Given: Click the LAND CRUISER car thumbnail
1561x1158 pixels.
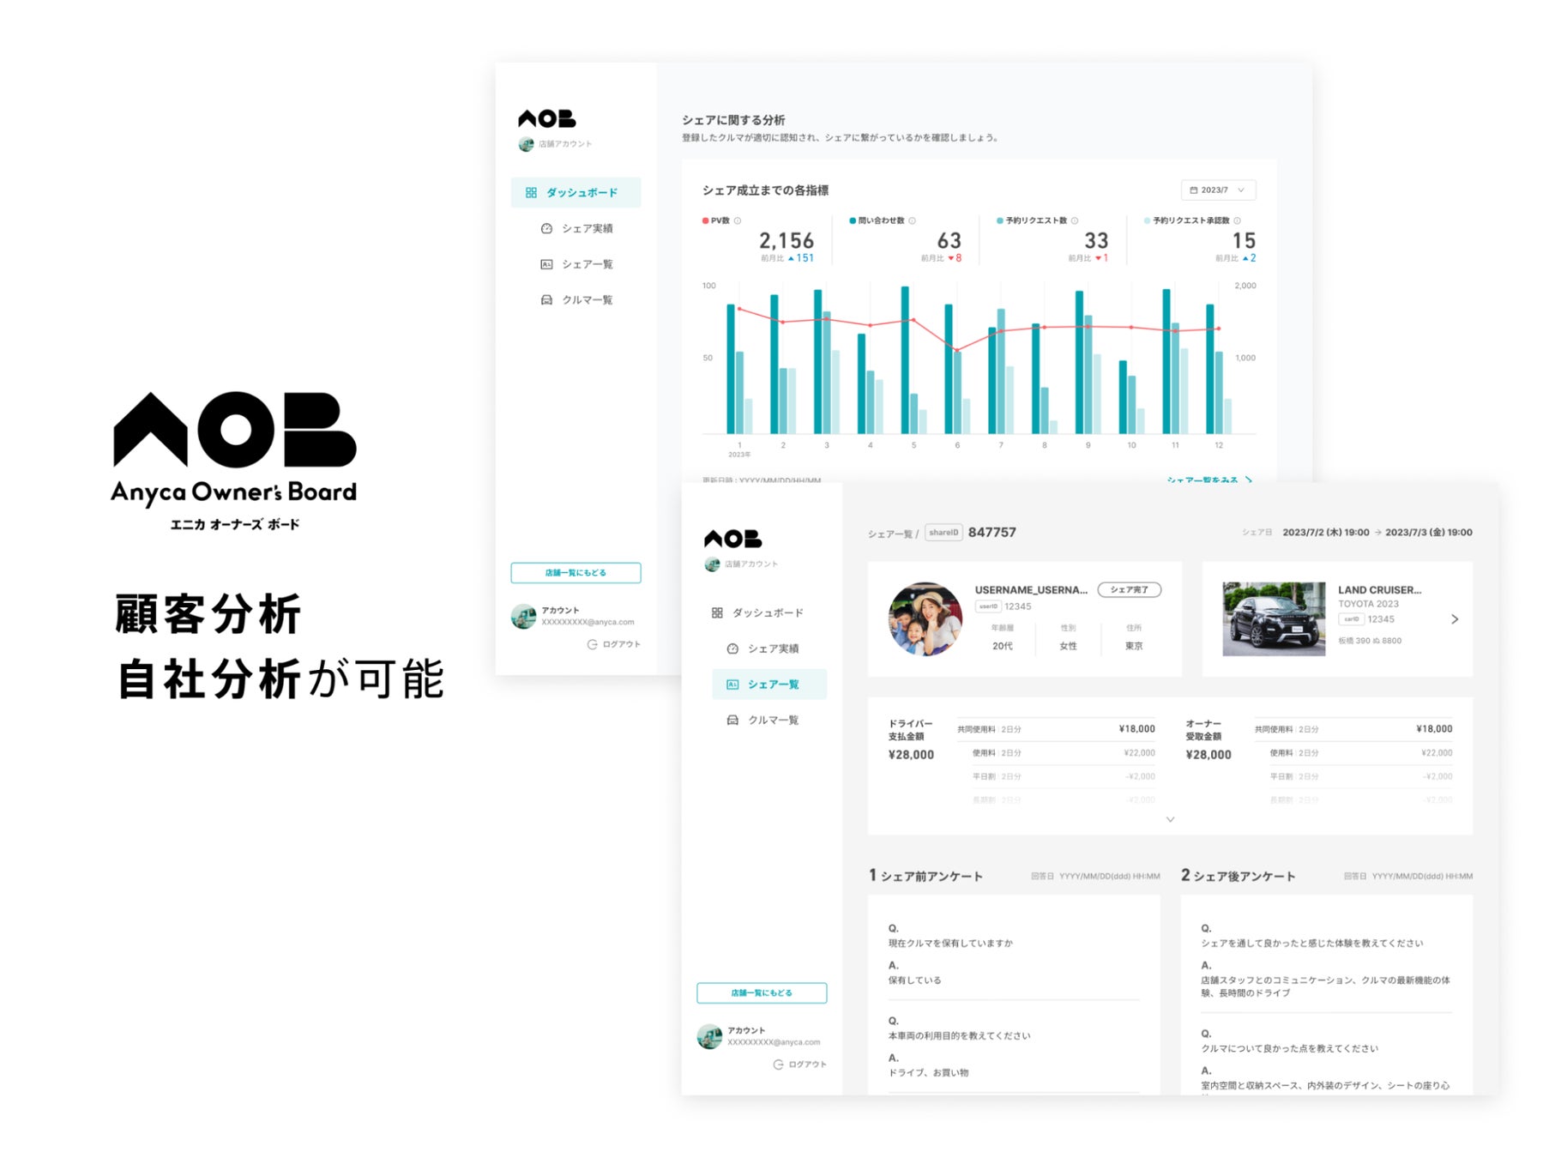Looking at the screenshot, I should (1274, 619).
